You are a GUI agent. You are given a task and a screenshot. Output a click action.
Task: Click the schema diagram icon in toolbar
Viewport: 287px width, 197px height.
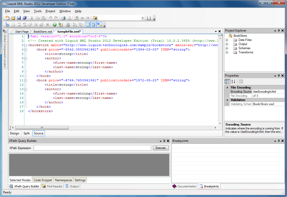pos(68,25)
